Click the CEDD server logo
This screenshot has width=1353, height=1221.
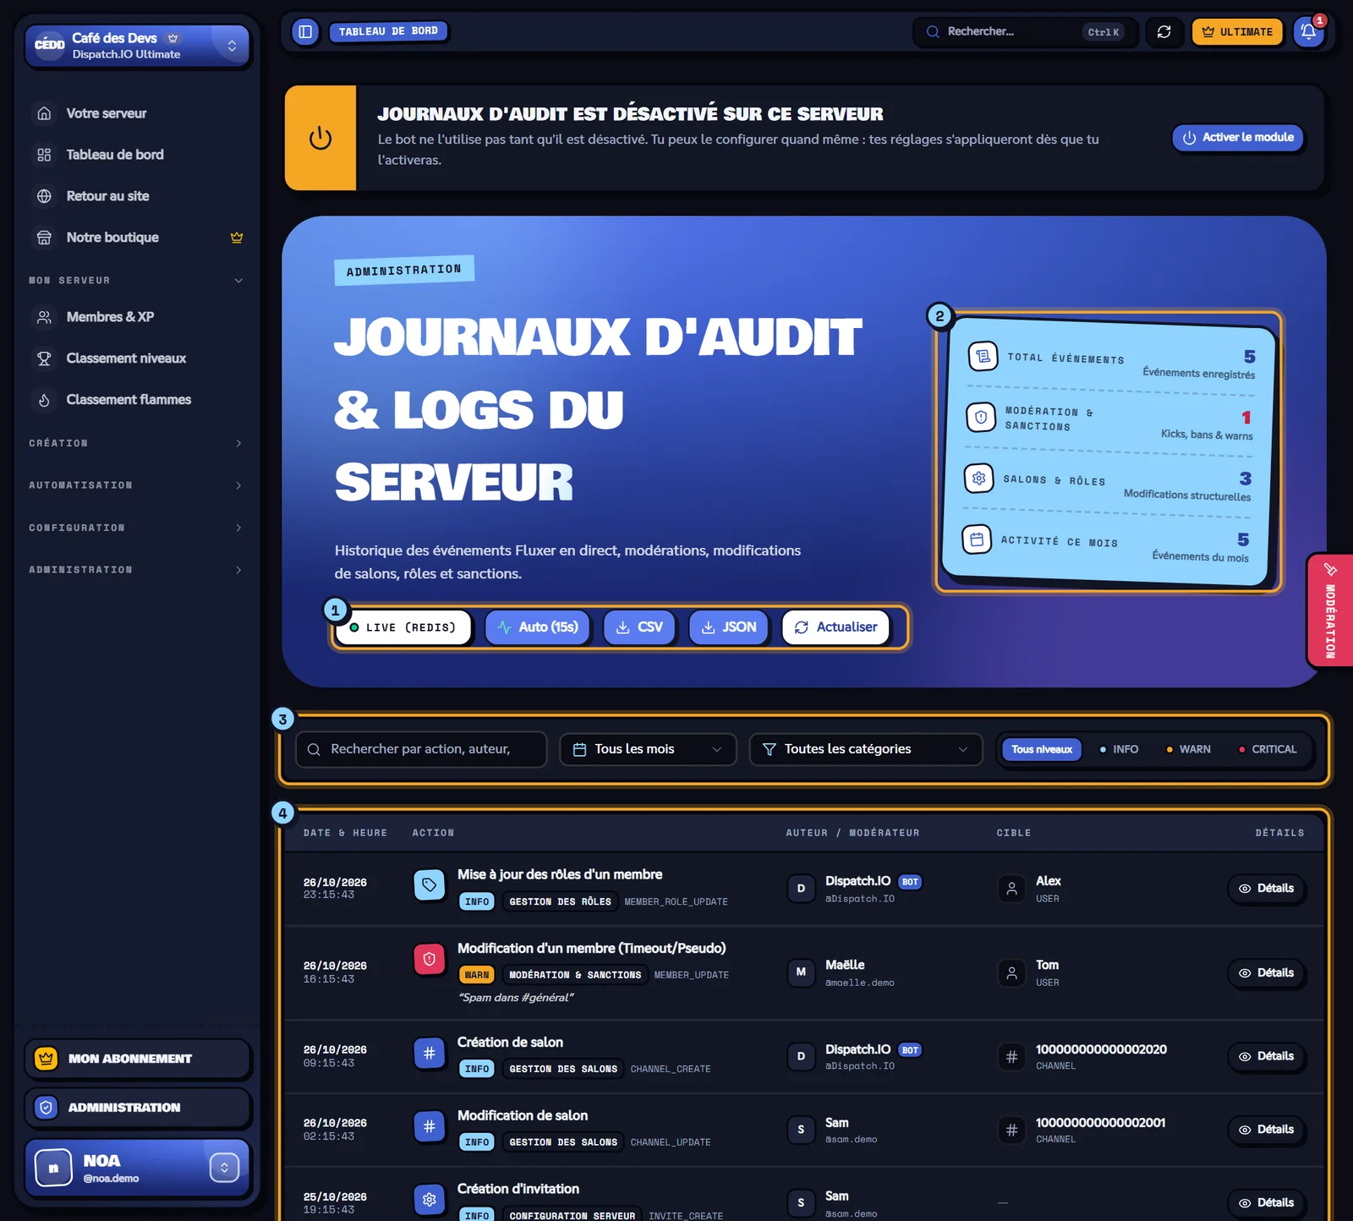point(49,45)
